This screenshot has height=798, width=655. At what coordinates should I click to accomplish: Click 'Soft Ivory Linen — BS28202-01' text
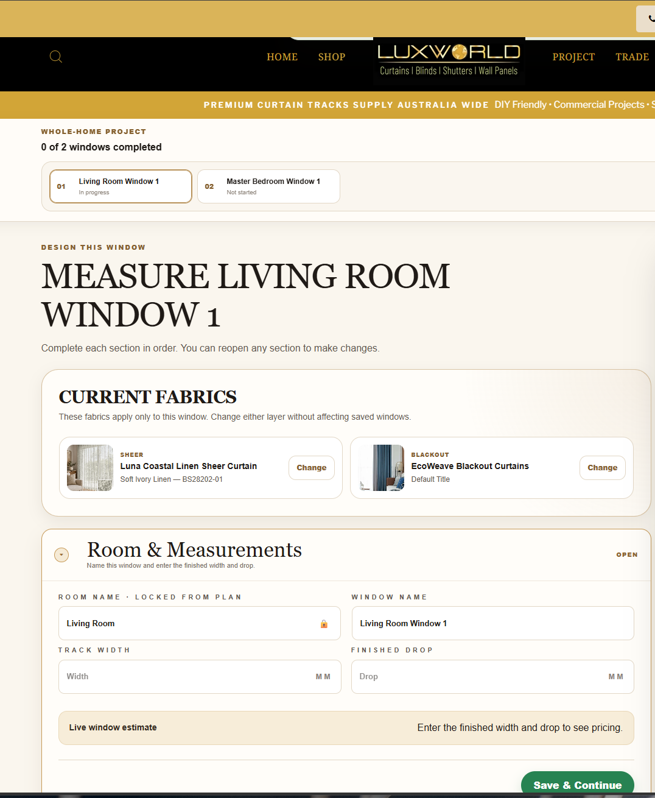[172, 479]
